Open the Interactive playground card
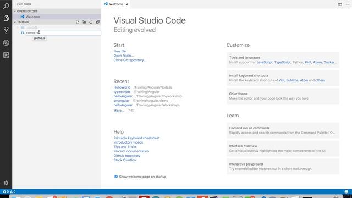This screenshot has width=352, height=198. pos(283,167)
